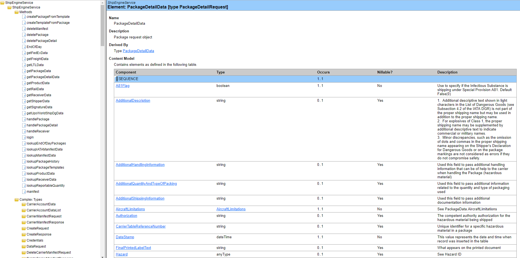This screenshot has height=258, width=520.
Task: Open the CarrierManifestRequest complex type
Action: click(x=44, y=216)
